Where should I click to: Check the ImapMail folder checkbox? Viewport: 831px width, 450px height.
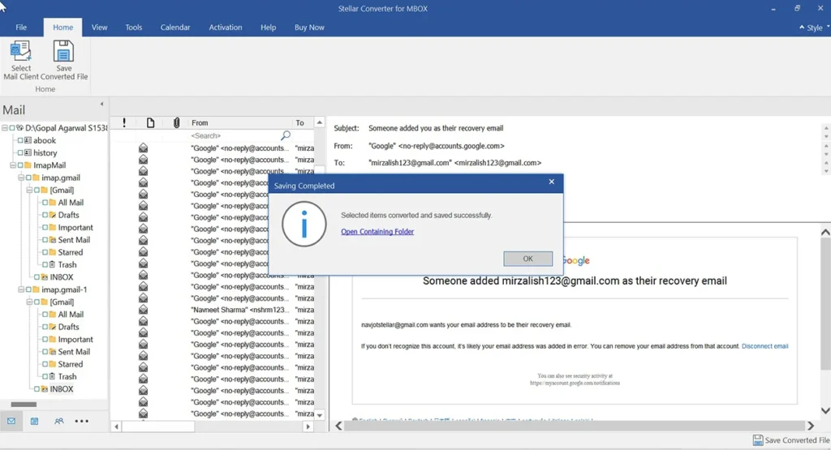point(20,165)
